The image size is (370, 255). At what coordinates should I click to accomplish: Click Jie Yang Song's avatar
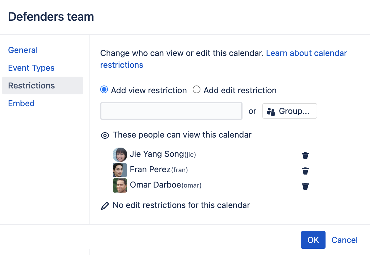pos(120,155)
